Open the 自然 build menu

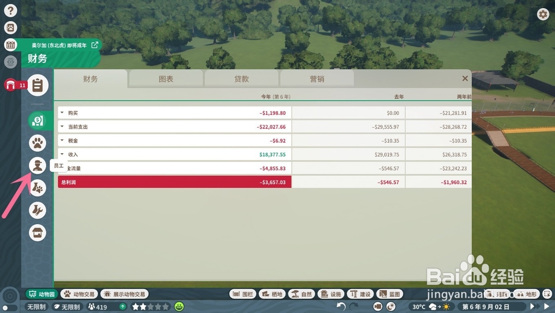point(301,294)
